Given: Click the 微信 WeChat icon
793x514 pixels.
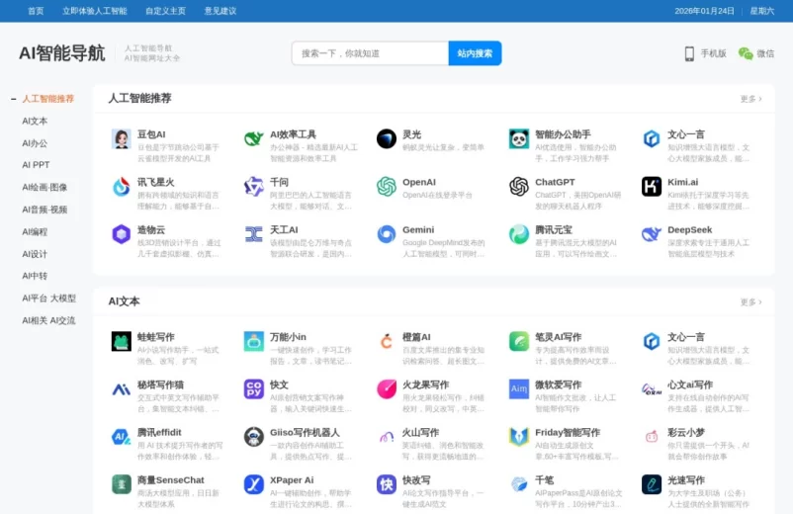Looking at the screenshot, I should coord(746,53).
